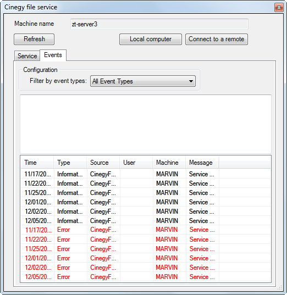Click the User column header

point(136,163)
